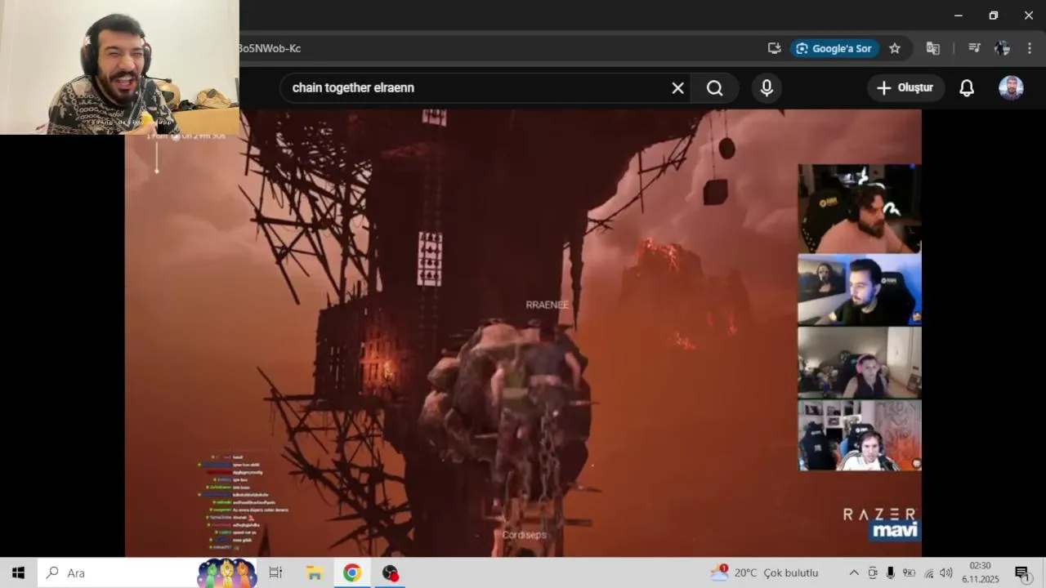Open the Windows Start button
The image size is (1046, 588).
pos(18,572)
